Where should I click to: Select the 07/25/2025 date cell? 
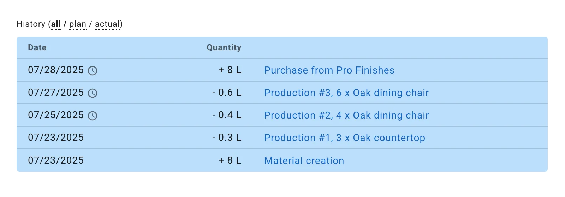click(56, 115)
